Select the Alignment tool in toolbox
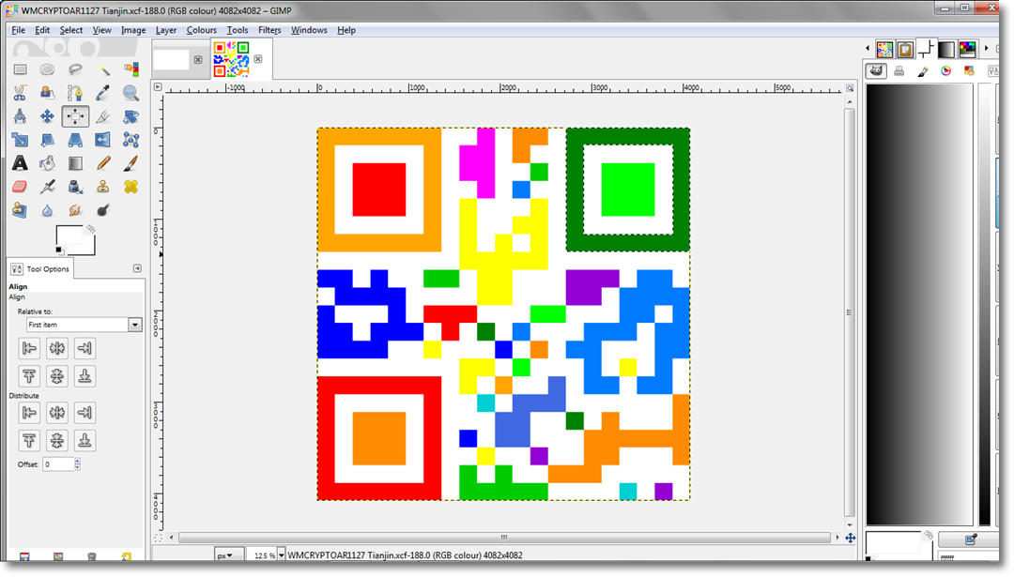 tap(75, 116)
